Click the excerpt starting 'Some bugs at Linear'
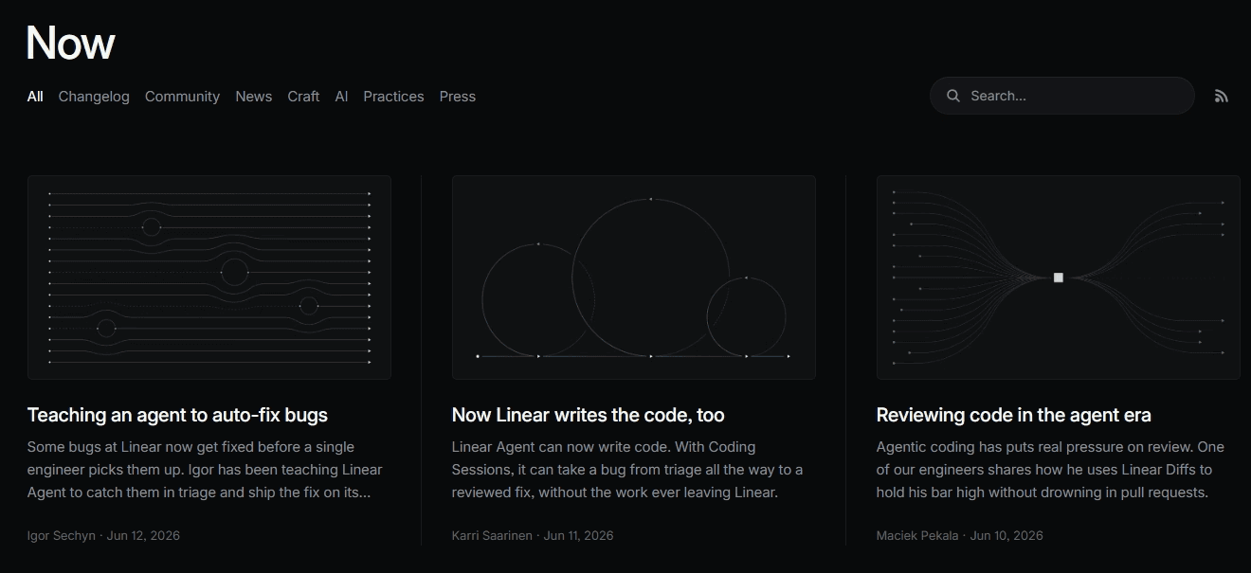This screenshot has width=1251, height=573. [205, 470]
